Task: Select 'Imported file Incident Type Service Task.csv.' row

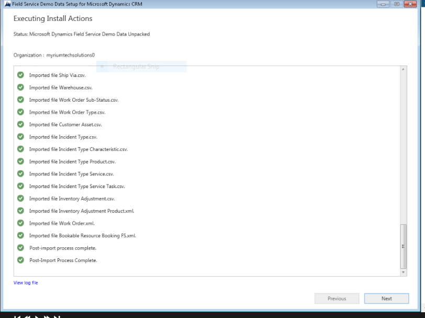Action: coord(77,187)
